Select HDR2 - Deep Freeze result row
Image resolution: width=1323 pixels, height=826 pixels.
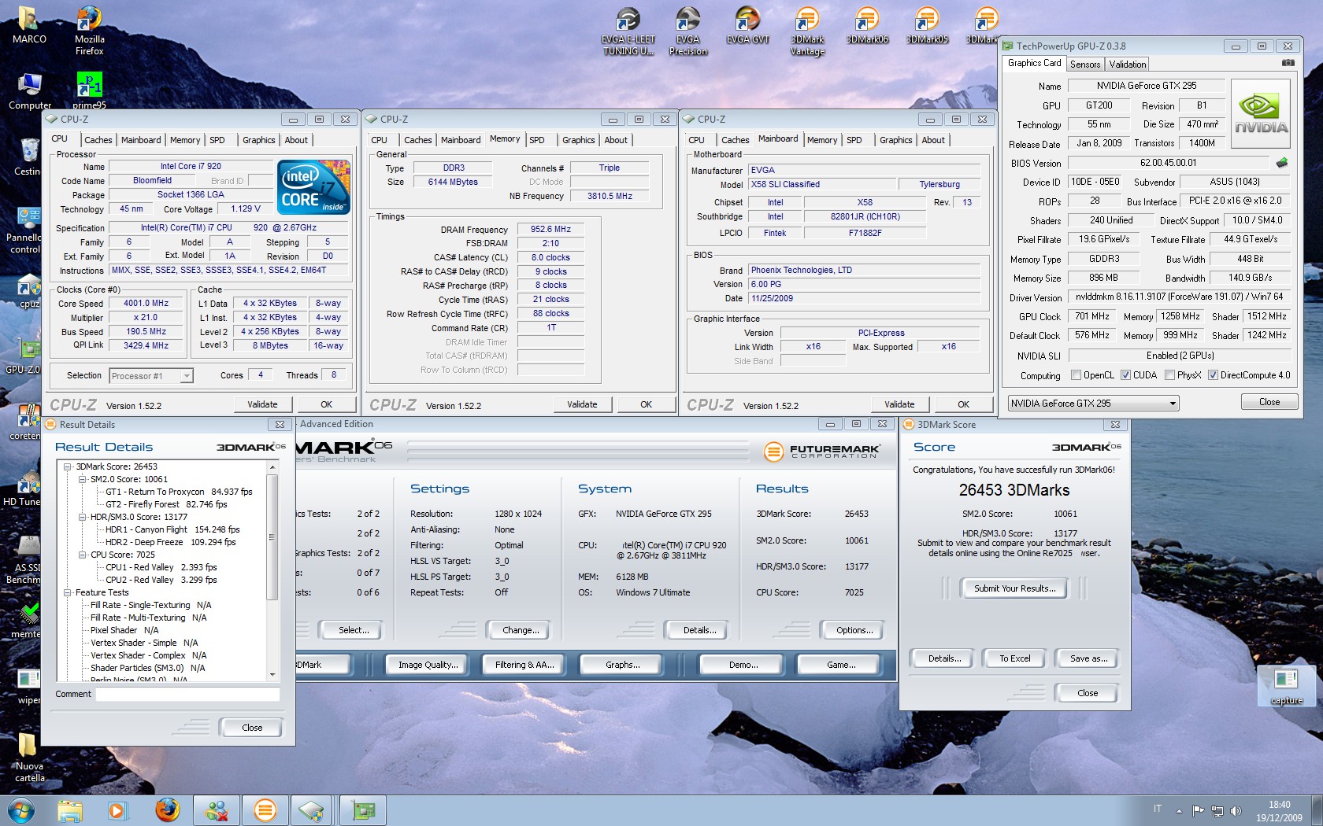(171, 542)
